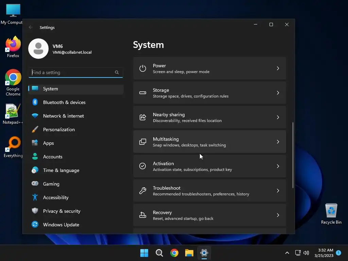Click the search magnifier in Find a setting
Image resolution: width=348 pixels, height=261 pixels.
coord(117,72)
